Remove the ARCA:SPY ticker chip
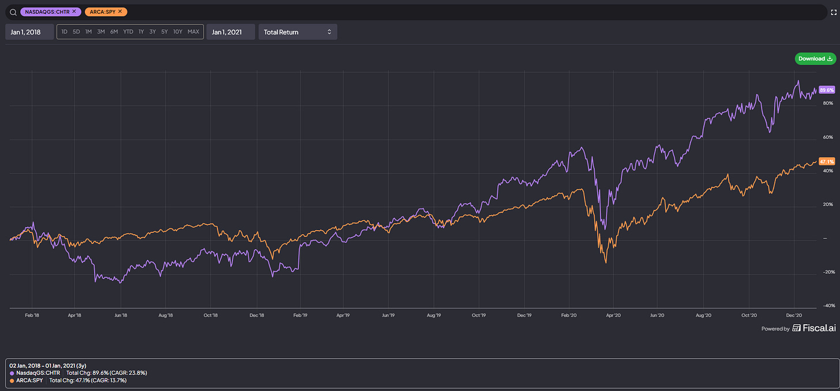This screenshot has height=391, width=840. [120, 12]
